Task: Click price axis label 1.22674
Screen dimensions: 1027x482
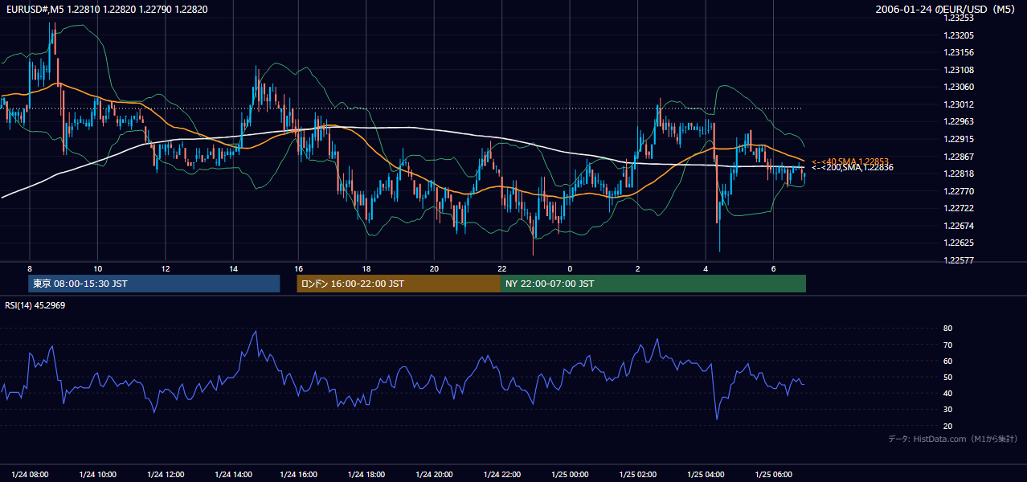Action: 959,226
